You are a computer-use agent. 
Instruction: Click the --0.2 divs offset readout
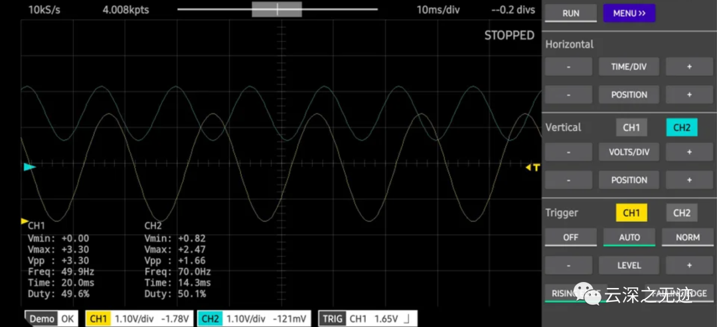[513, 9]
